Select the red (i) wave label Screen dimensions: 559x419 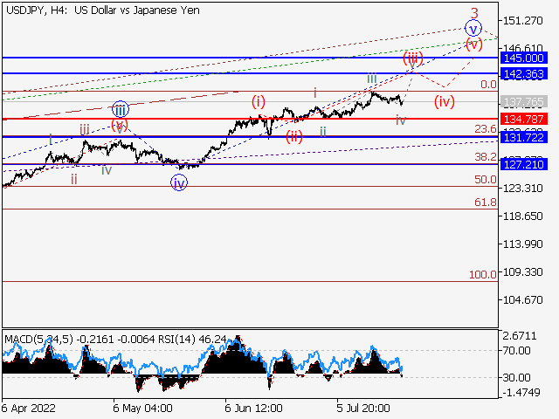point(259,101)
